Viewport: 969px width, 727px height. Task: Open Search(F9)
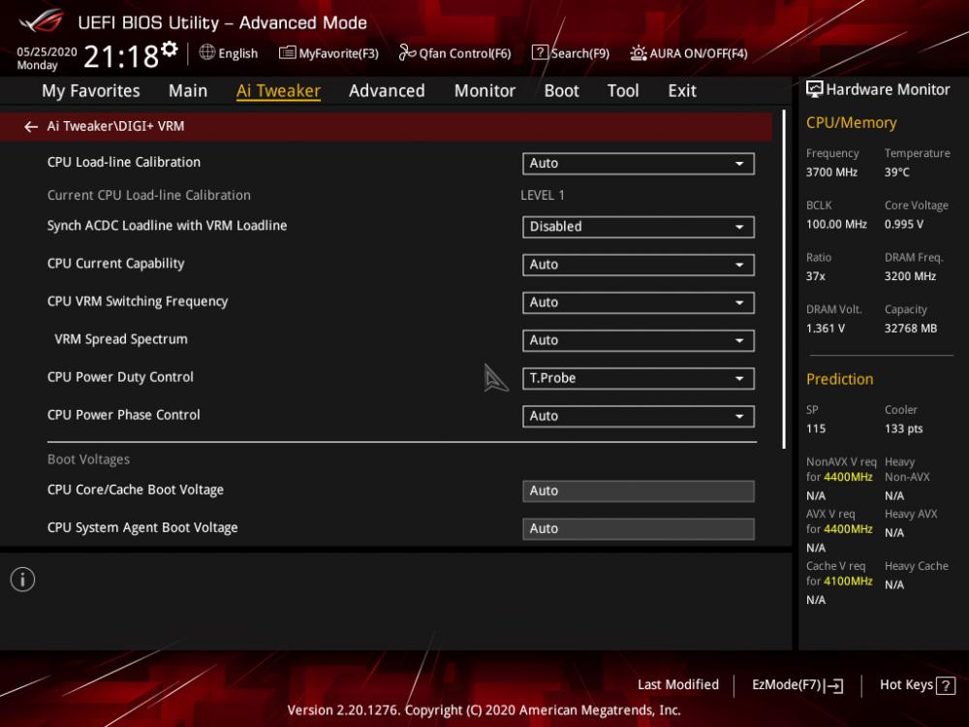coord(571,53)
